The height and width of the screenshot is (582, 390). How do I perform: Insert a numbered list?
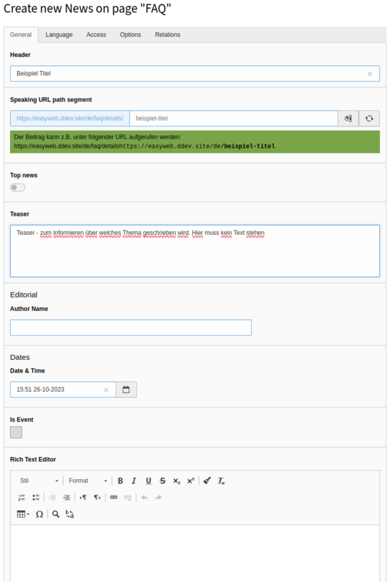[x=21, y=498]
